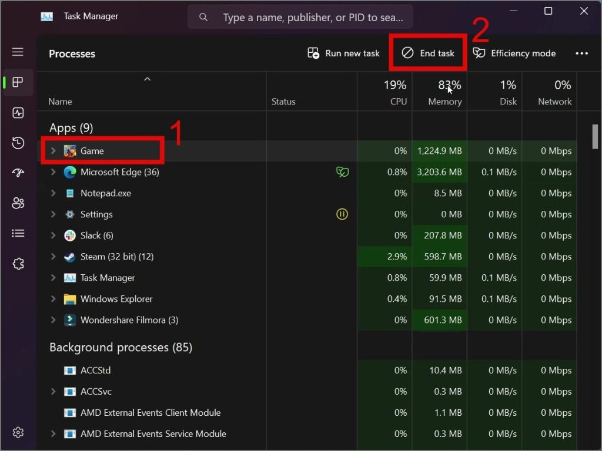Open the Details list icon

18,233
